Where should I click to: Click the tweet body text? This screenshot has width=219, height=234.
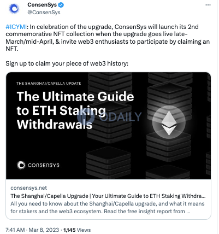tap(108, 38)
